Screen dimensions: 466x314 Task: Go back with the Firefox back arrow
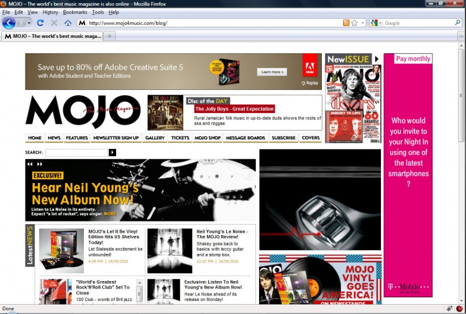pos(9,23)
